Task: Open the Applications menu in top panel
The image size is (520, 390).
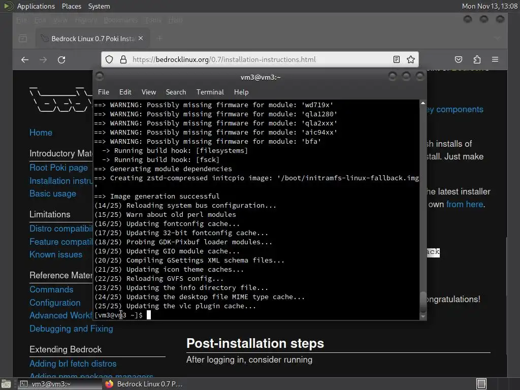Action: (36, 6)
